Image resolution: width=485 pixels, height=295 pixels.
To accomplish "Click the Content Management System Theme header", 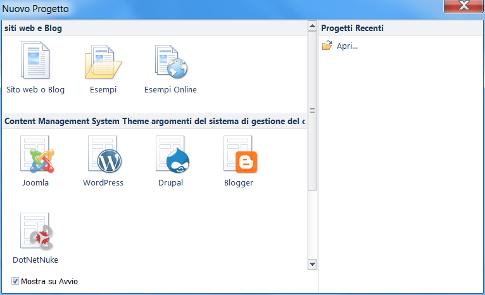I will coord(154,121).
